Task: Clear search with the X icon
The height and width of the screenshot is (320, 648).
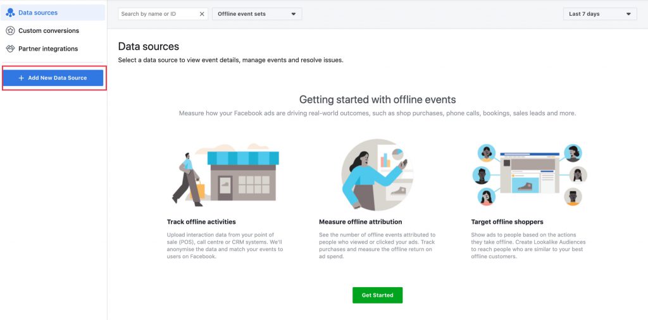Action: pos(202,14)
